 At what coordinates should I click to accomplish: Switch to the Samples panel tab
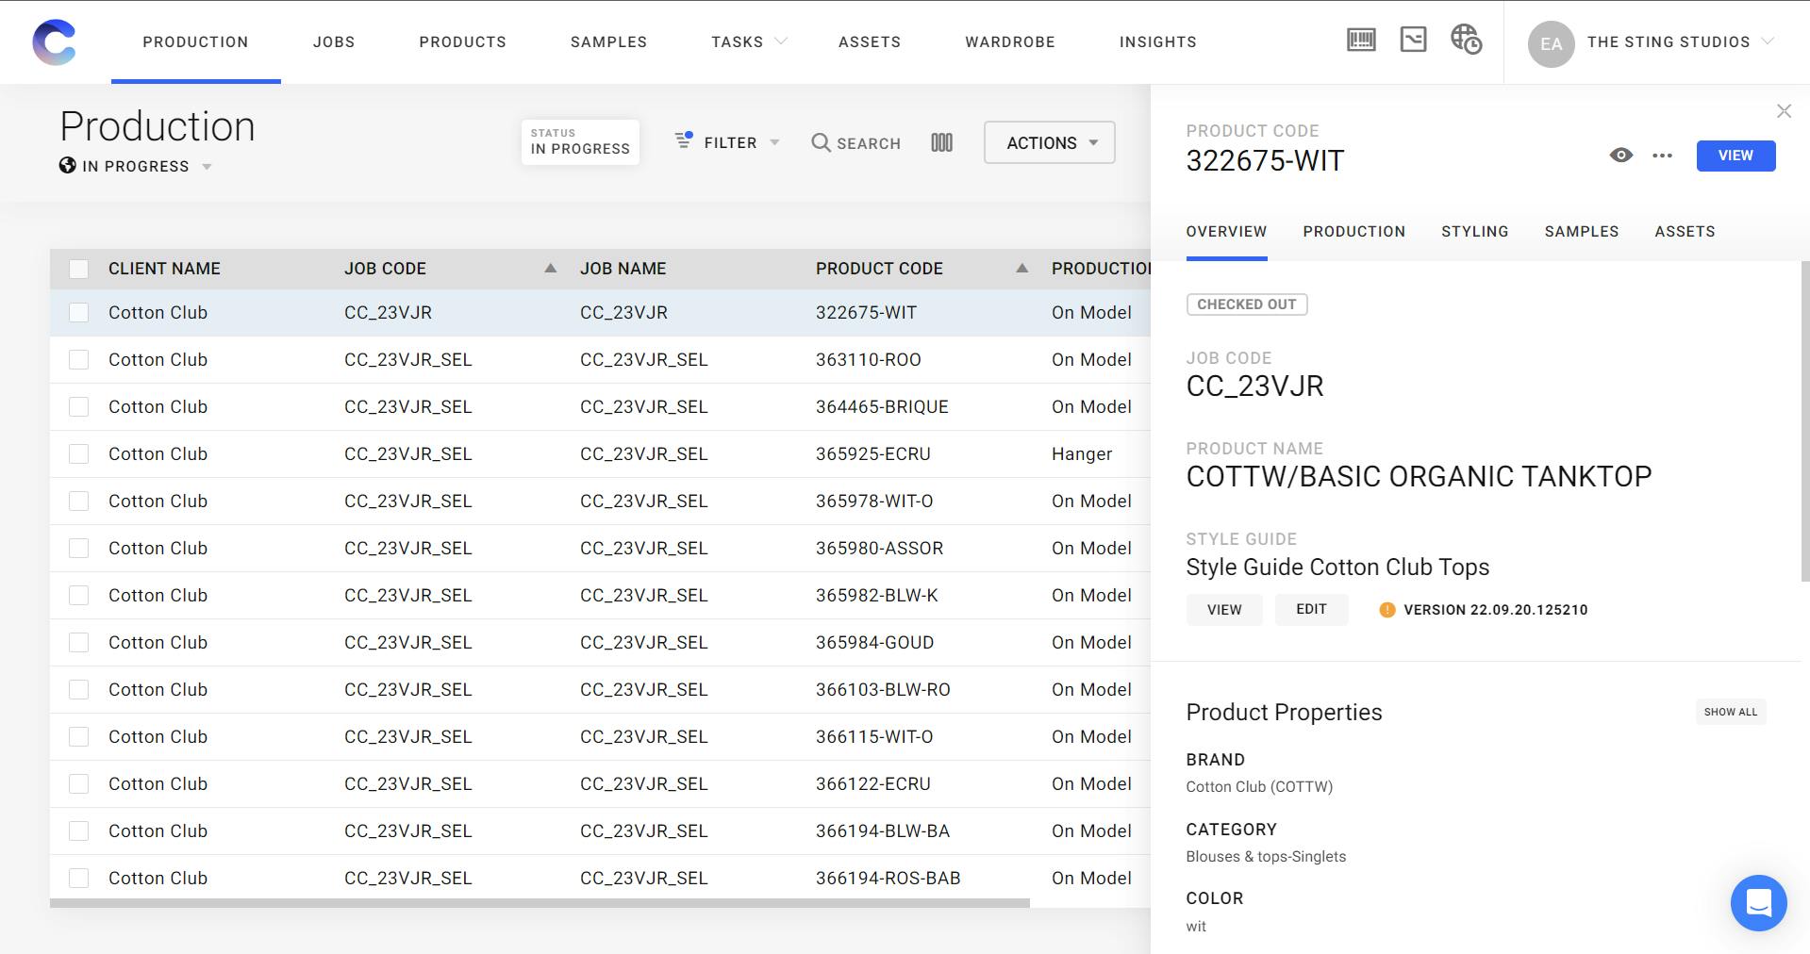(1581, 232)
